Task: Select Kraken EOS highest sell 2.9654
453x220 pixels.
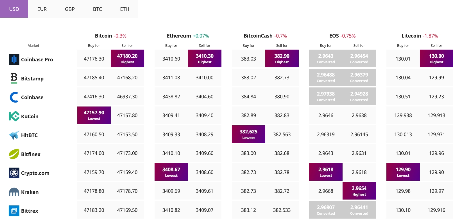Action: [359, 191]
